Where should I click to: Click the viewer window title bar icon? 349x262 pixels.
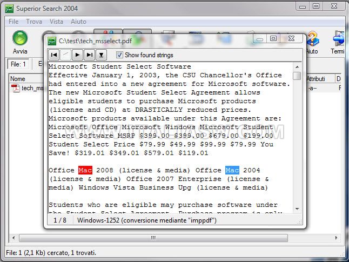click(x=52, y=41)
